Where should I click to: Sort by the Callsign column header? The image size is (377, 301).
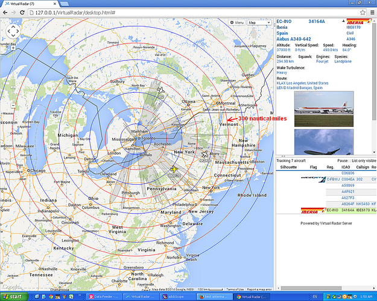coord(363,167)
